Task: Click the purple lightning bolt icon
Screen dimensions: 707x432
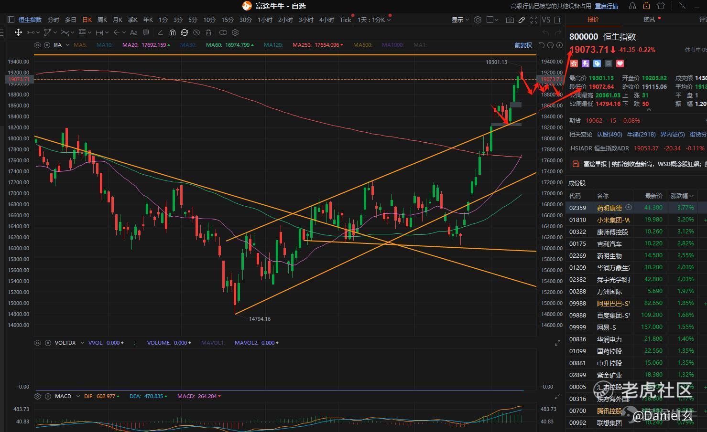Action: (586, 63)
